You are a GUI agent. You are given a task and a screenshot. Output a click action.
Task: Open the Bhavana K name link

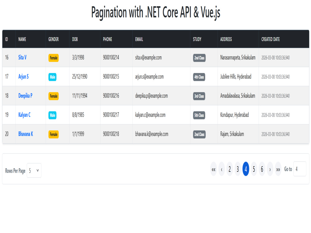26,134
